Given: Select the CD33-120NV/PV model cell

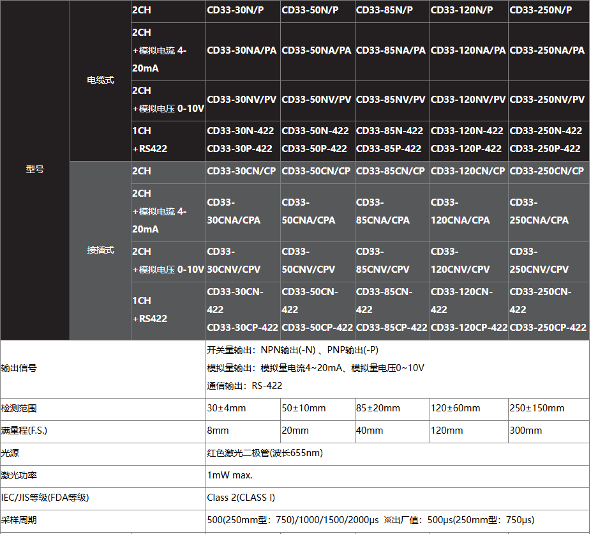Looking at the screenshot, I should coord(468,100).
